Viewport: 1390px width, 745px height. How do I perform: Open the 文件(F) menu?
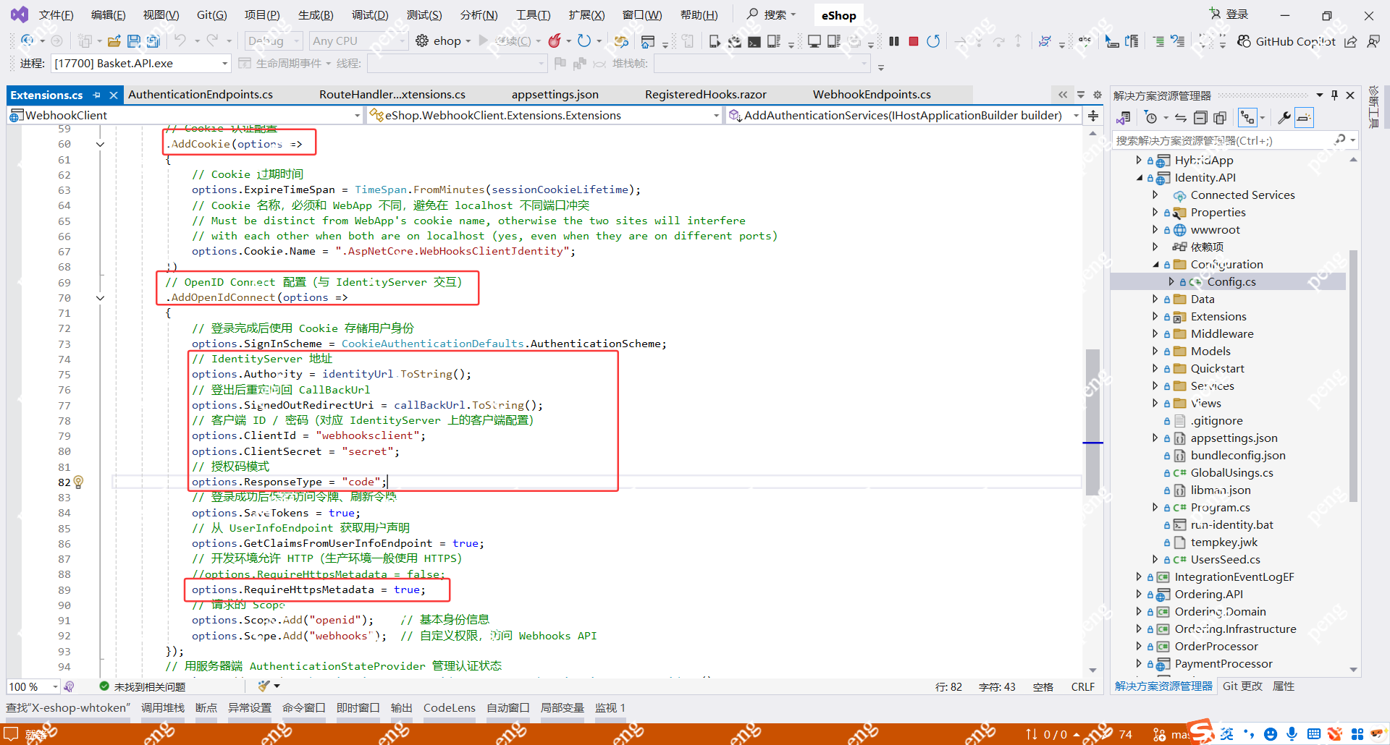pos(56,15)
